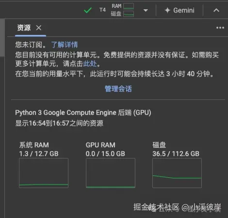Click the GPU RAM label

click(100, 145)
